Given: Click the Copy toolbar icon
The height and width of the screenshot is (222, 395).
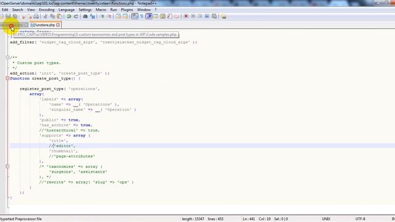Looking at the screenshot, I should pyautogui.click(x=52, y=17).
